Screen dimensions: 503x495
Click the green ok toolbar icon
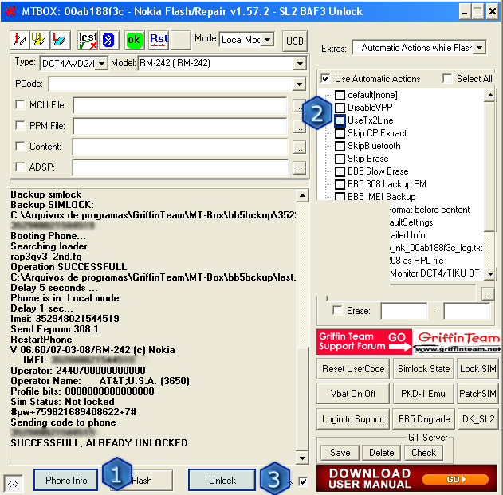(135, 40)
